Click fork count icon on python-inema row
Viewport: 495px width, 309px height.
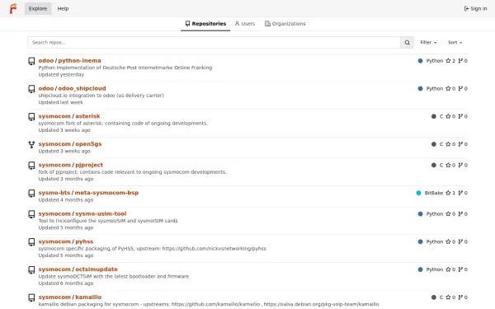click(x=460, y=61)
